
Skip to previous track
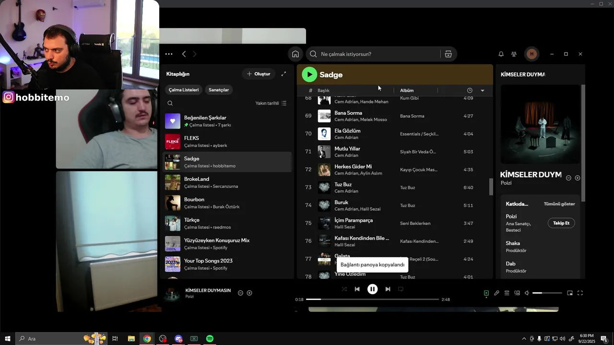pos(357,289)
